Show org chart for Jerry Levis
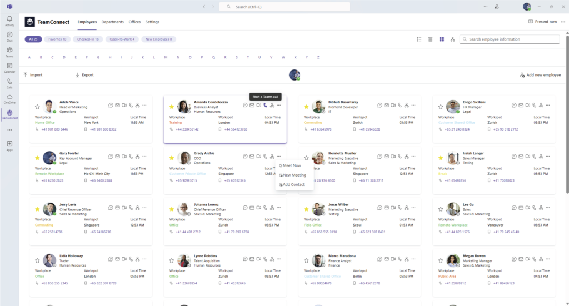Image resolution: width=569 pixels, height=306 pixels. pyautogui.click(x=138, y=208)
